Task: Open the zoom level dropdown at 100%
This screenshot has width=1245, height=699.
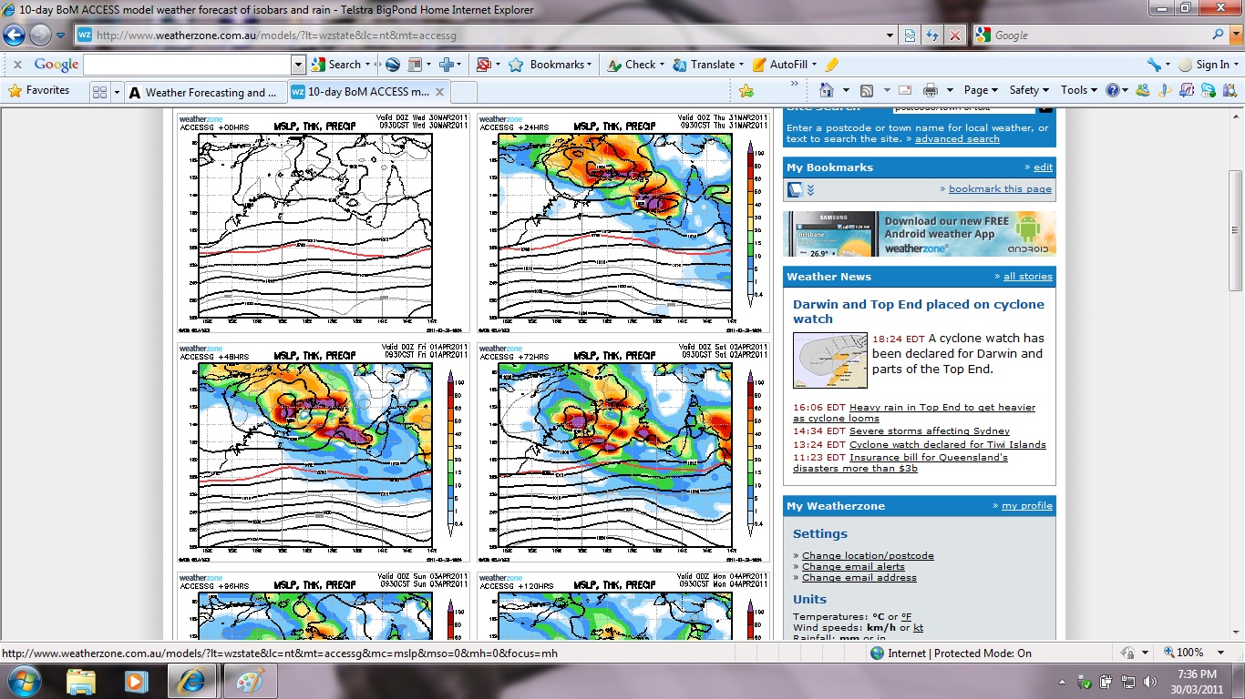Action: [1222, 653]
